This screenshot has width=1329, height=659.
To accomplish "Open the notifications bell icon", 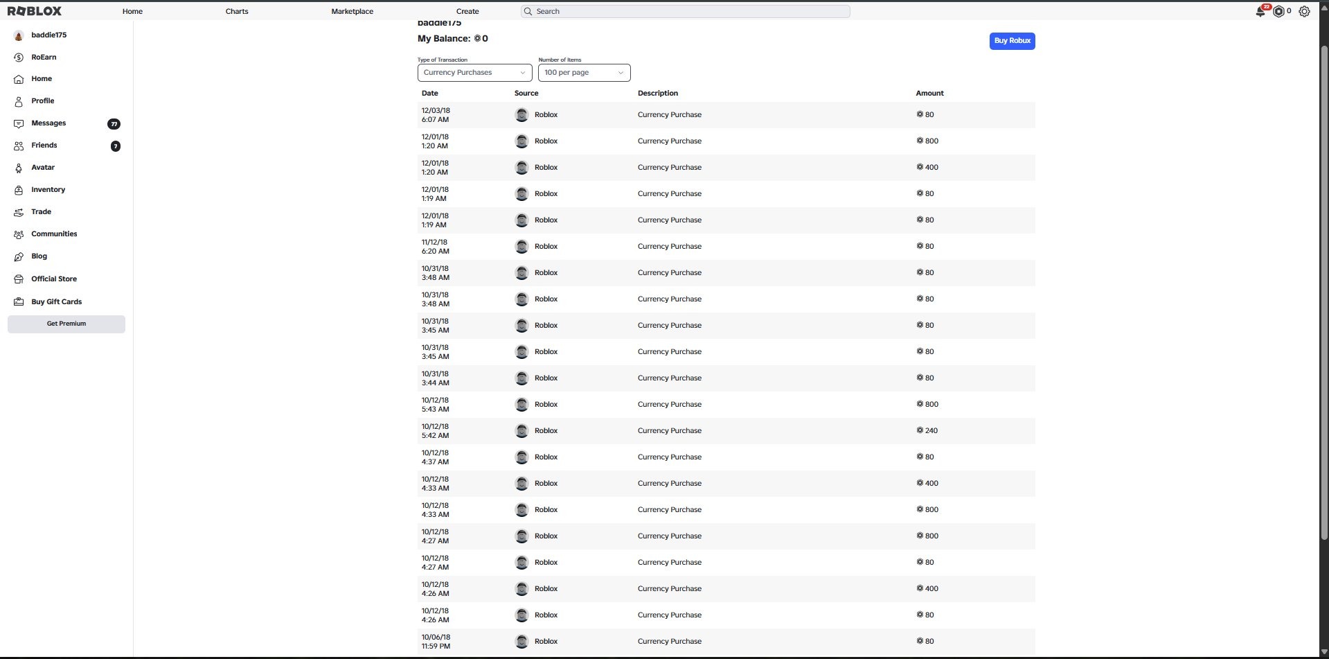I will click(1260, 12).
